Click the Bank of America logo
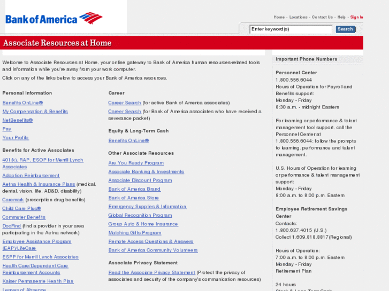The image size is (389, 291). pos(54,19)
